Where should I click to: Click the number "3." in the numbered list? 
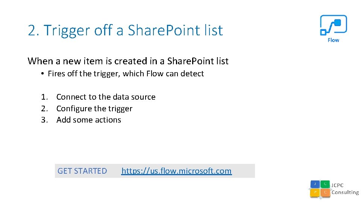point(45,120)
